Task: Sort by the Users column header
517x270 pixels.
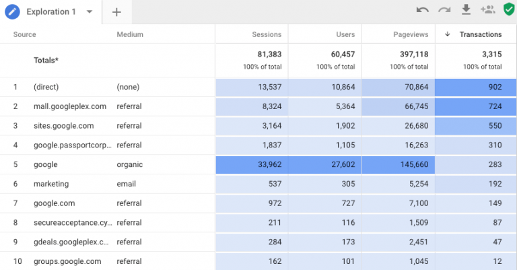Action: [x=345, y=34]
